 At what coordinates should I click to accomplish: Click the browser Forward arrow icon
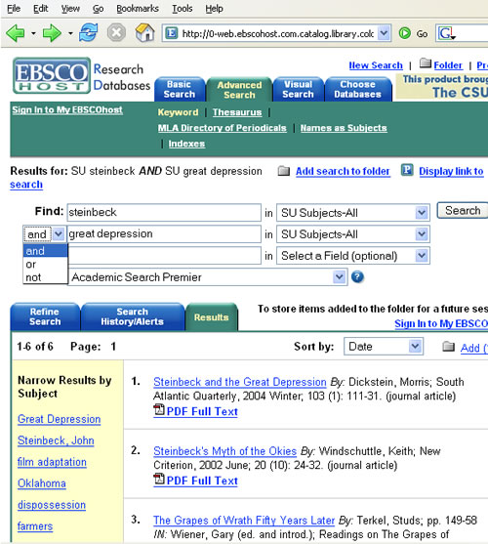pos(52,33)
